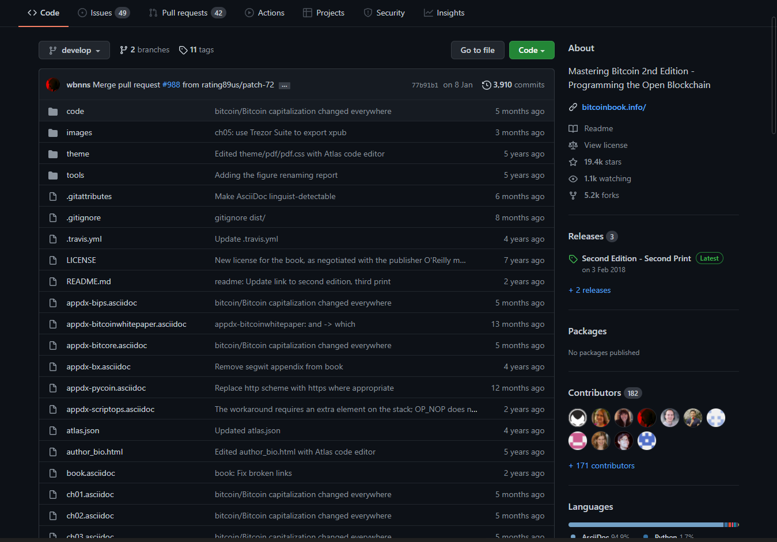Open Second Edition - Second Print release

tap(636, 259)
